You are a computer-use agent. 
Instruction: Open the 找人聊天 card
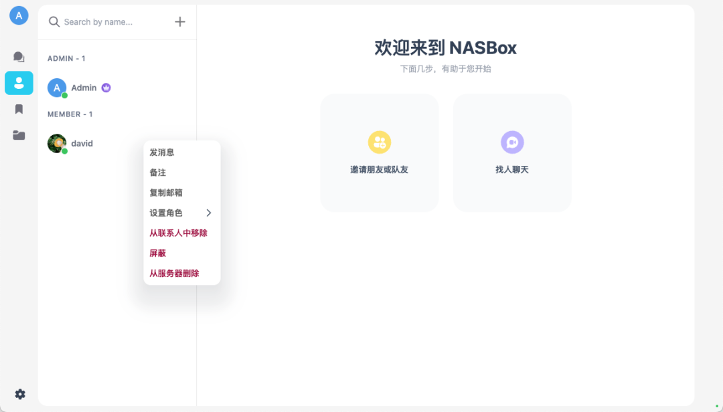[x=512, y=152]
